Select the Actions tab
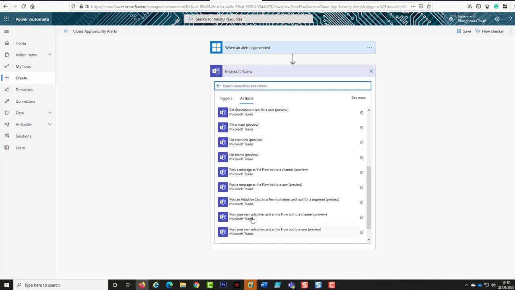The image size is (515, 290). (x=247, y=98)
